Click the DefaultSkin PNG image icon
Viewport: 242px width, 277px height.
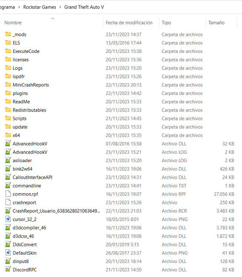pos(8,253)
